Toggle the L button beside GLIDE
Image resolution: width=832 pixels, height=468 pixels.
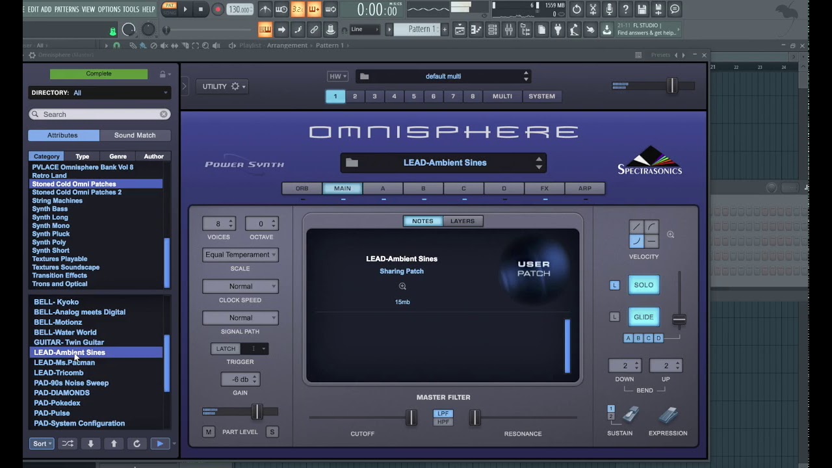(x=614, y=317)
